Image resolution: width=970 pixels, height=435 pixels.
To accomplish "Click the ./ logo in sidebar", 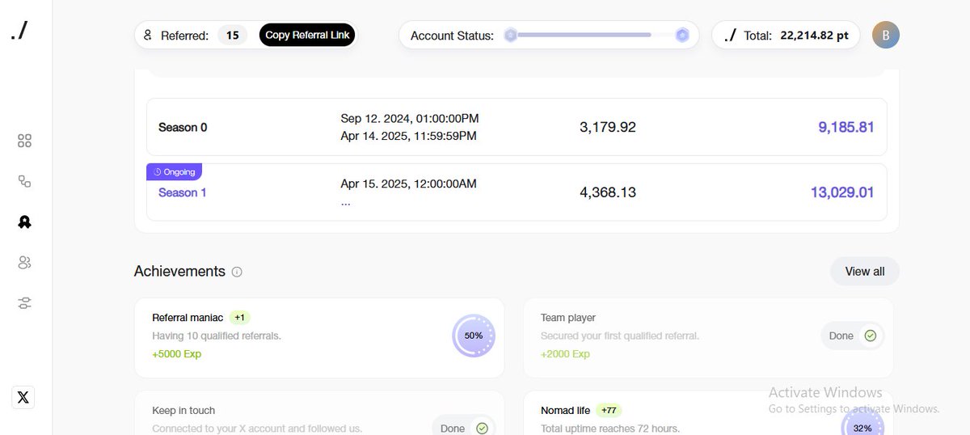I will click(x=20, y=32).
